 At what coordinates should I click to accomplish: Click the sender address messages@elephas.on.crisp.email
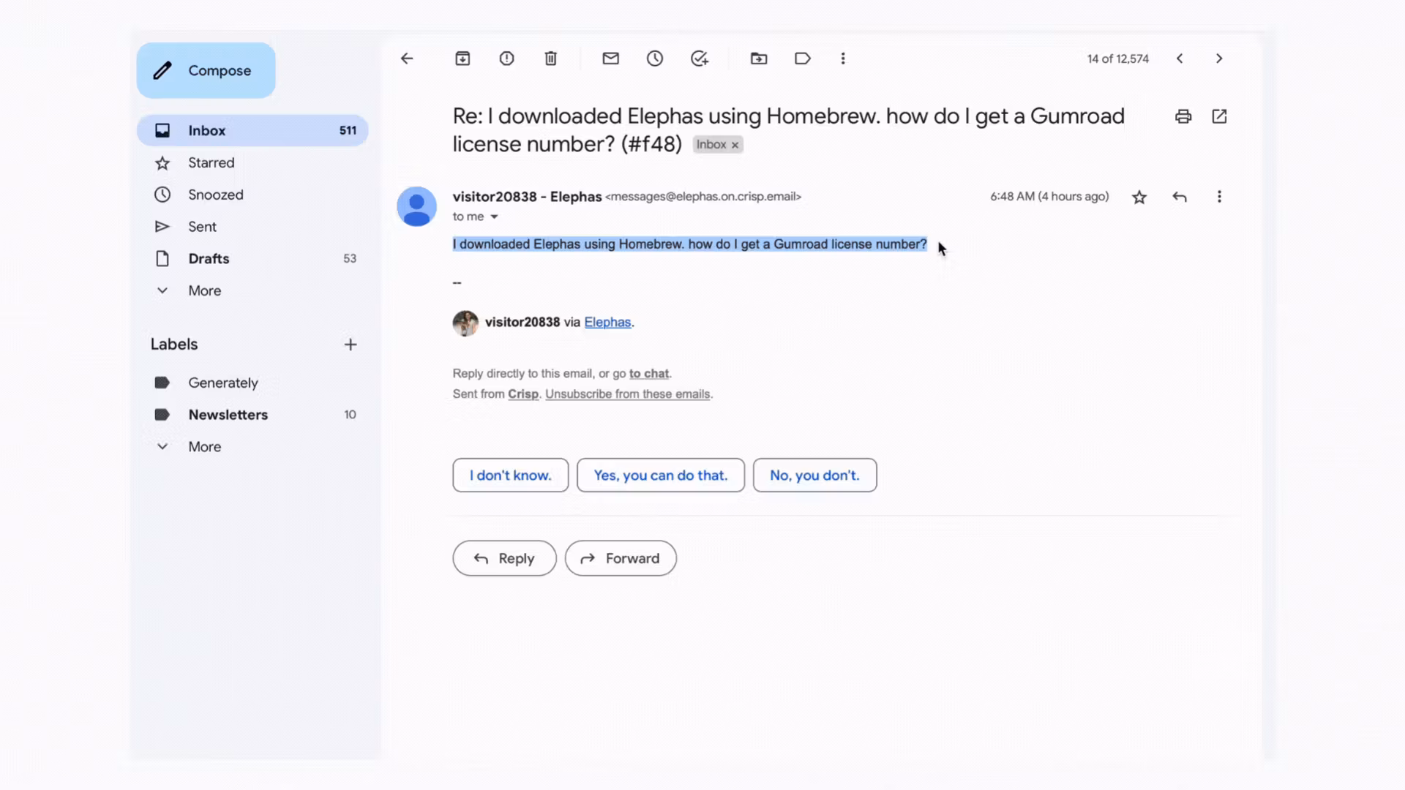(x=703, y=197)
